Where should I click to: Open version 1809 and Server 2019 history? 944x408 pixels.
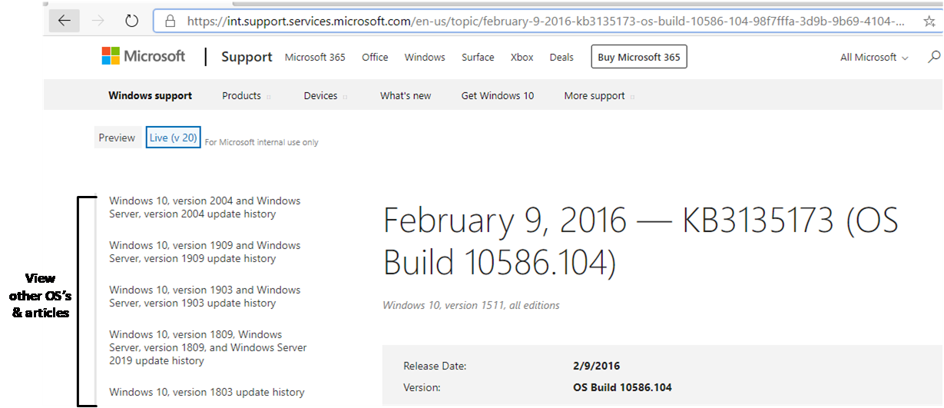point(208,347)
